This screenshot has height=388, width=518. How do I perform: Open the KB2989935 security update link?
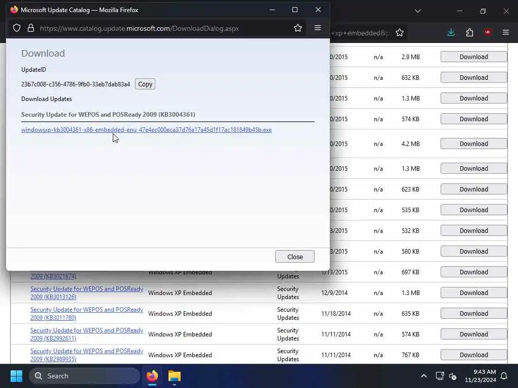point(87,355)
